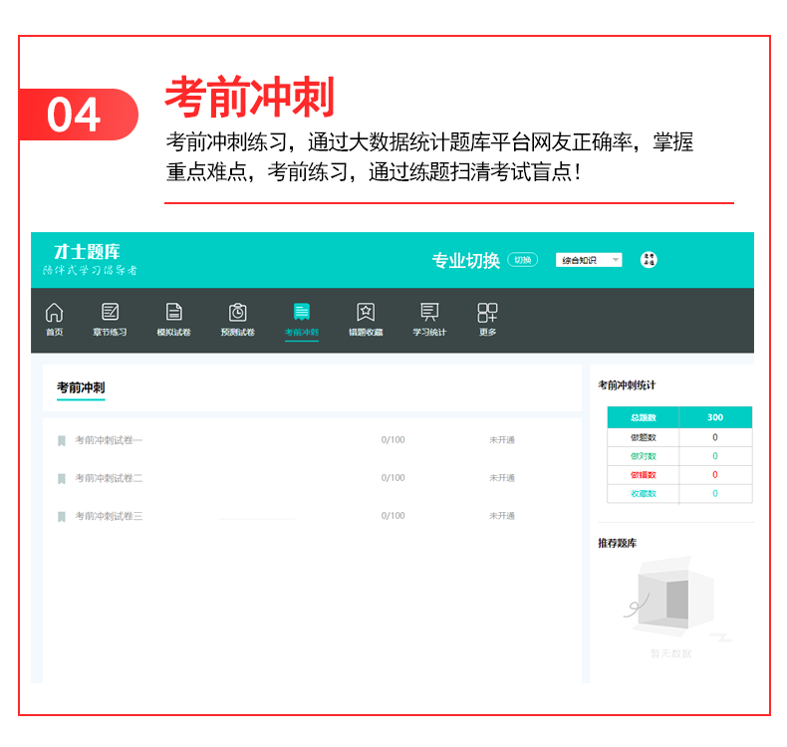Click 做题数 row label
This screenshot has width=787, height=747.
643,437
